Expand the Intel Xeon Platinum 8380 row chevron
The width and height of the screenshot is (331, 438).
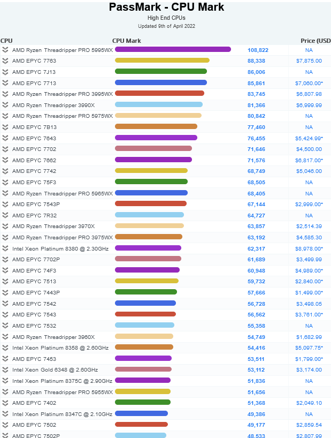click(5, 248)
